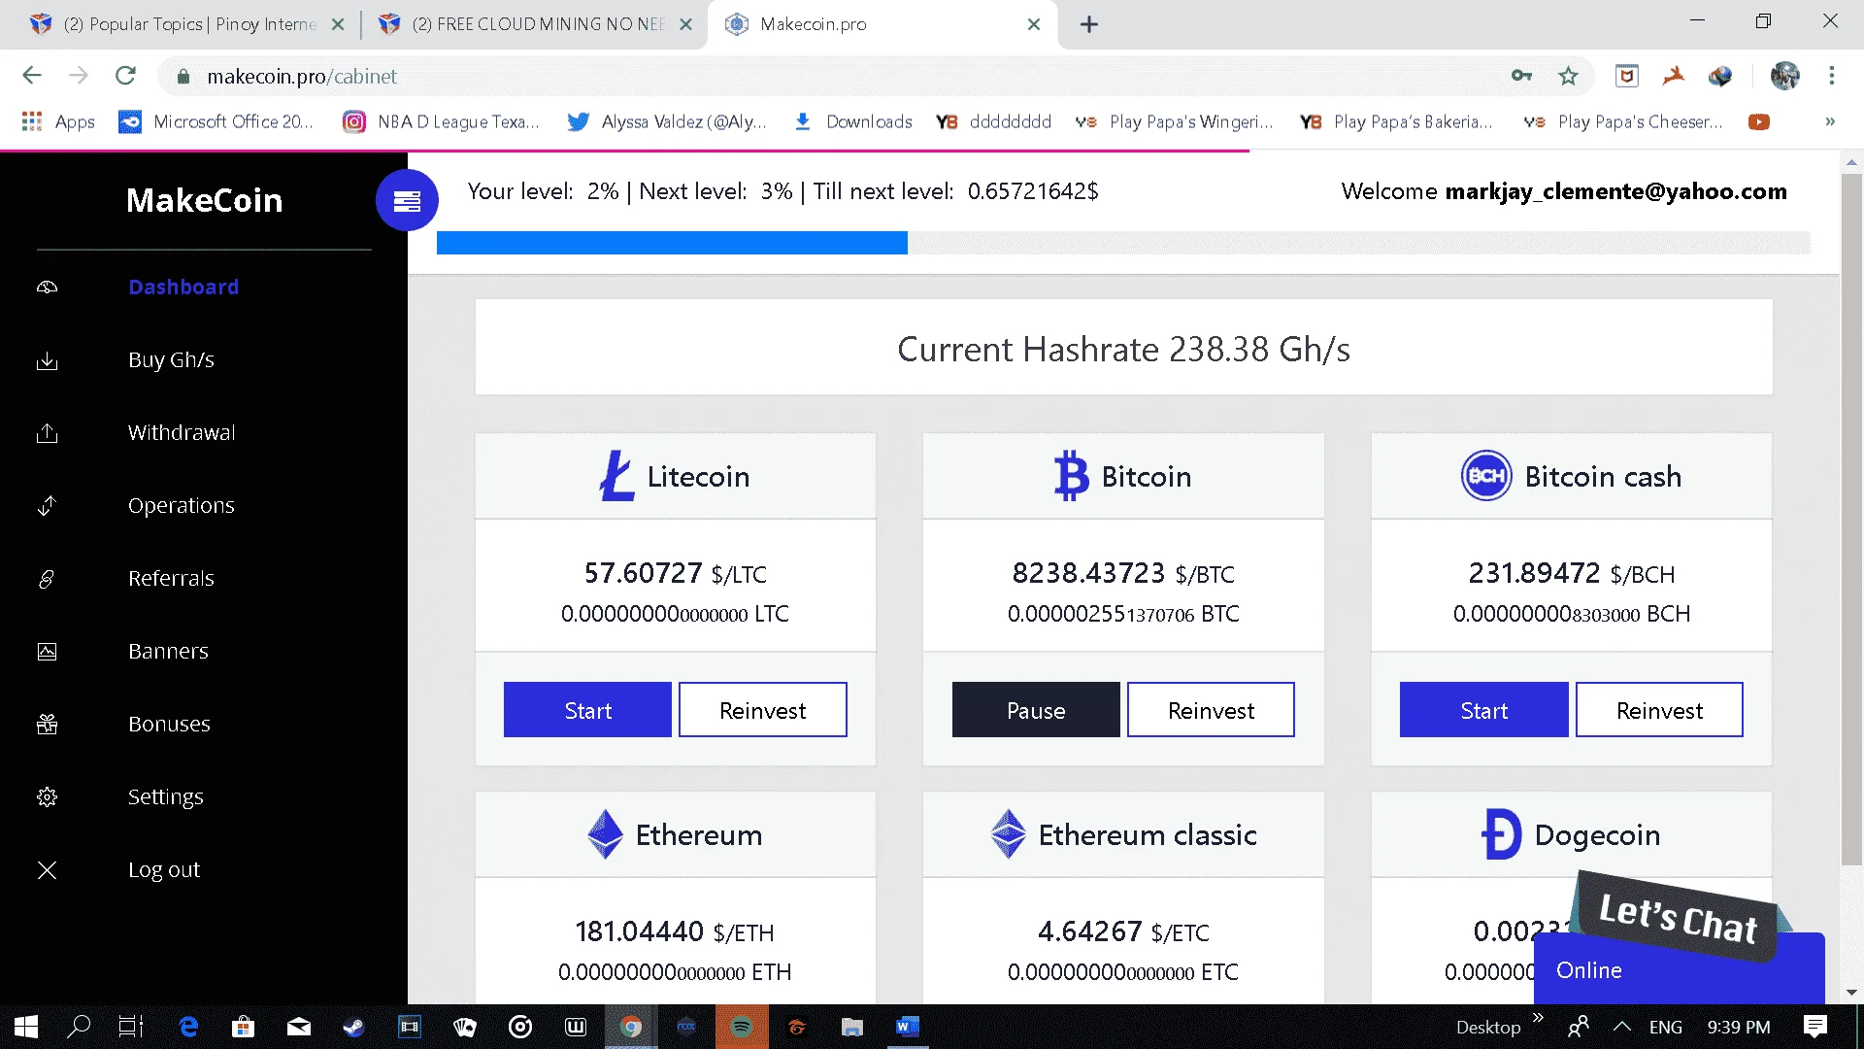This screenshot has height=1049, width=1864.
Task: Open Windows taskbar search
Action: pyautogui.click(x=79, y=1027)
